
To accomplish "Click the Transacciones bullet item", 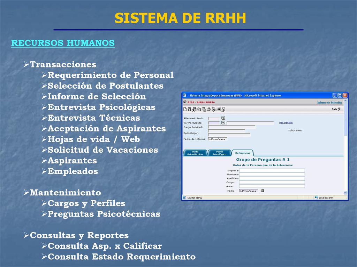I will (x=63, y=64).
